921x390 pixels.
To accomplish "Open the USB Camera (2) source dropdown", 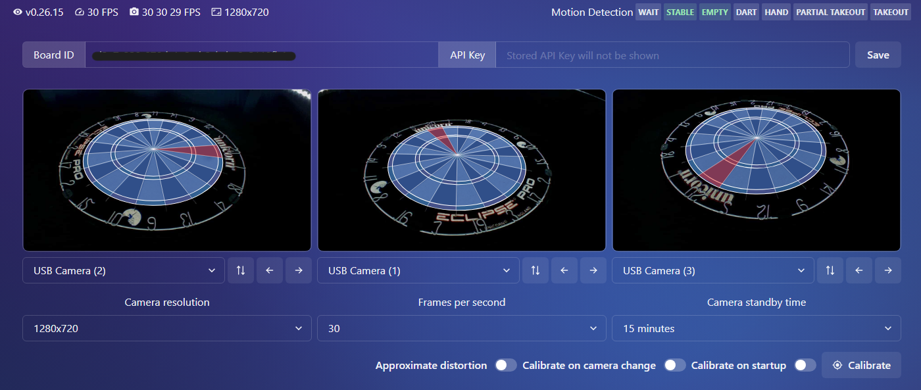I will [x=124, y=270].
